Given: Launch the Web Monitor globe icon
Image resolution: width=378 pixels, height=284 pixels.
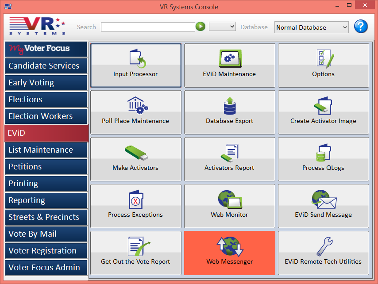Looking at the screenshot, I should coord(230,200).
